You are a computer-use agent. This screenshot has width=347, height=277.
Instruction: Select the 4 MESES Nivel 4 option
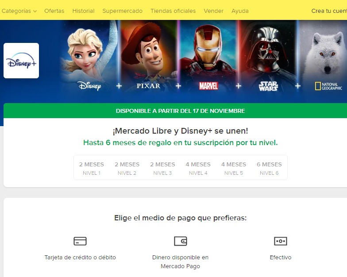coord(198,168)
